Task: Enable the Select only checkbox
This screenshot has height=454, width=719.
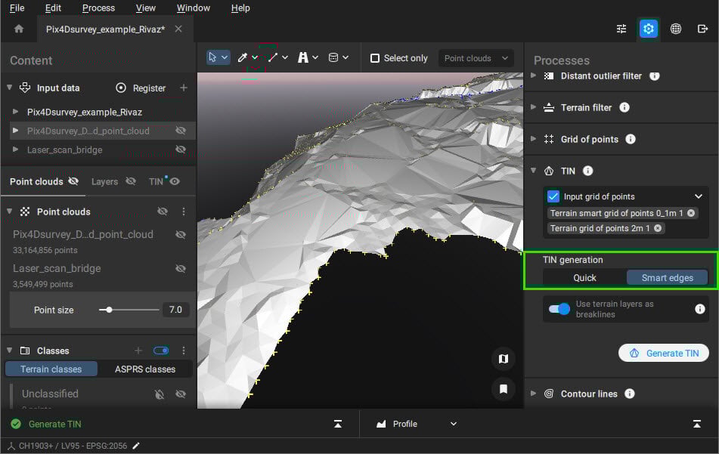Action: point(374,57)
